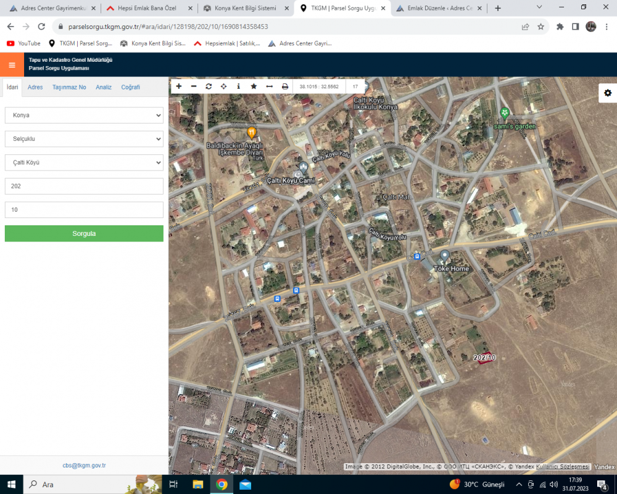
Task: Close the Hepsi Emlak Bana Özel tab
Action: [191, 8]
